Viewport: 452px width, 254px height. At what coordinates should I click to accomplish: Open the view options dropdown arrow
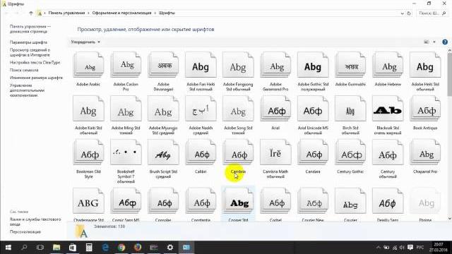pyautogui.click(x=434, y=42)
